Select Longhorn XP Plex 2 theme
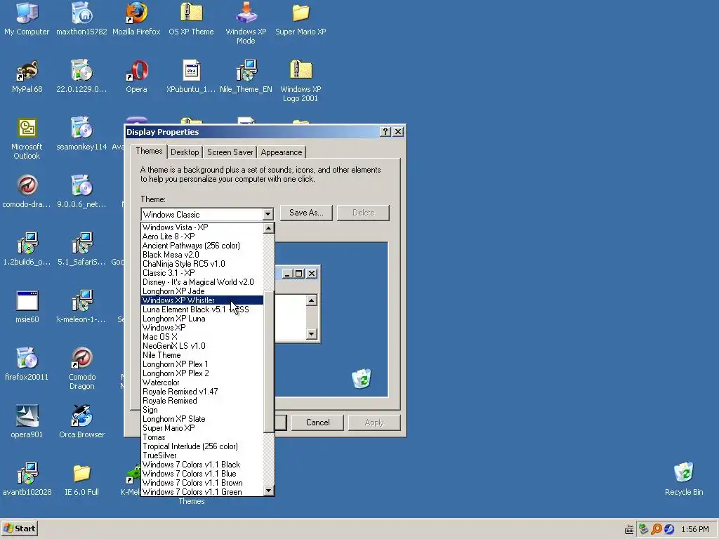Viewport: 719px width, 539px height. (202, 373)
